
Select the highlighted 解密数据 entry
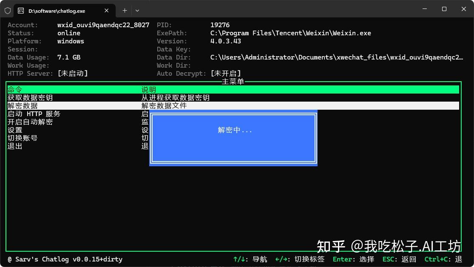pos(22,105)
